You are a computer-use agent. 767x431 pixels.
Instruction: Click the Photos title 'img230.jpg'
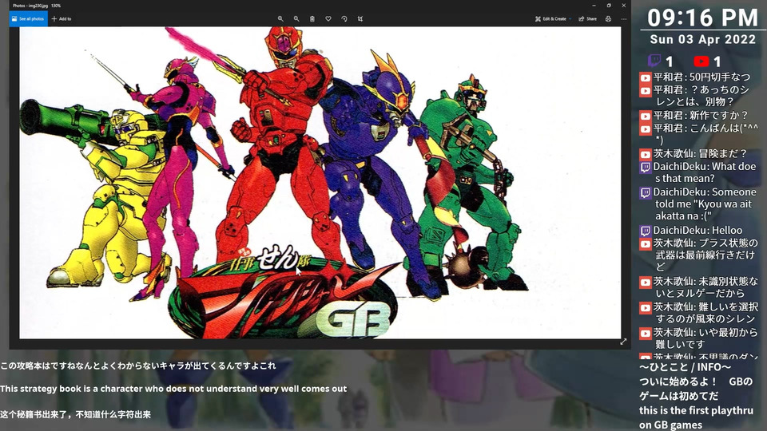[38, 6]
